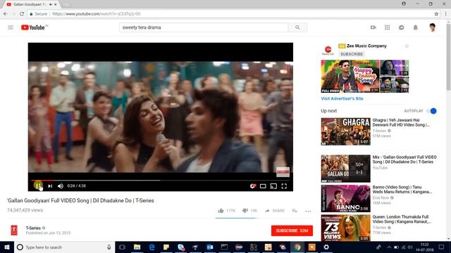Click the video progress bar
The width and height of the screenshot is (451, 253).
(x=161, y=181)
